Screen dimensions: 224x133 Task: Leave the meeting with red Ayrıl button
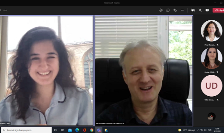pyautogui.click(x=218, y=10)
